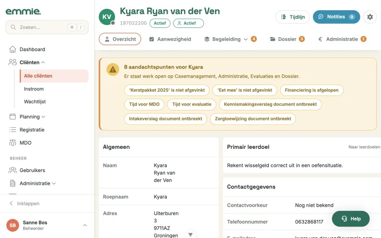Viewport: 381px width, 238px height.
Task: Click the scroll-down arrow button
Action: point(190,234)
